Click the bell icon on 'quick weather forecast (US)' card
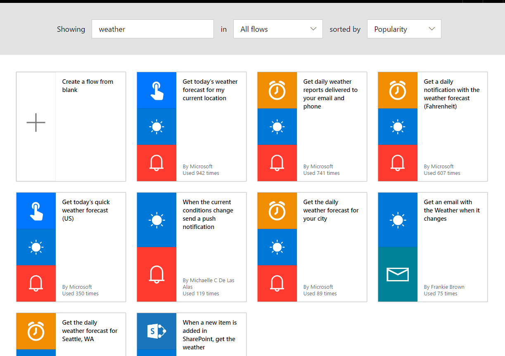The height and width of the screenshot is (356, 505). pos(36,283)
